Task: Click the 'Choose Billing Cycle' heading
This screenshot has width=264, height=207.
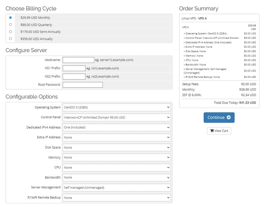Action: [31, 8]
